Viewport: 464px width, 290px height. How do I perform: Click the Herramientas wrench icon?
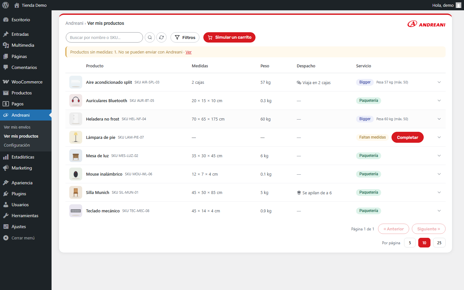pos(6,216)
